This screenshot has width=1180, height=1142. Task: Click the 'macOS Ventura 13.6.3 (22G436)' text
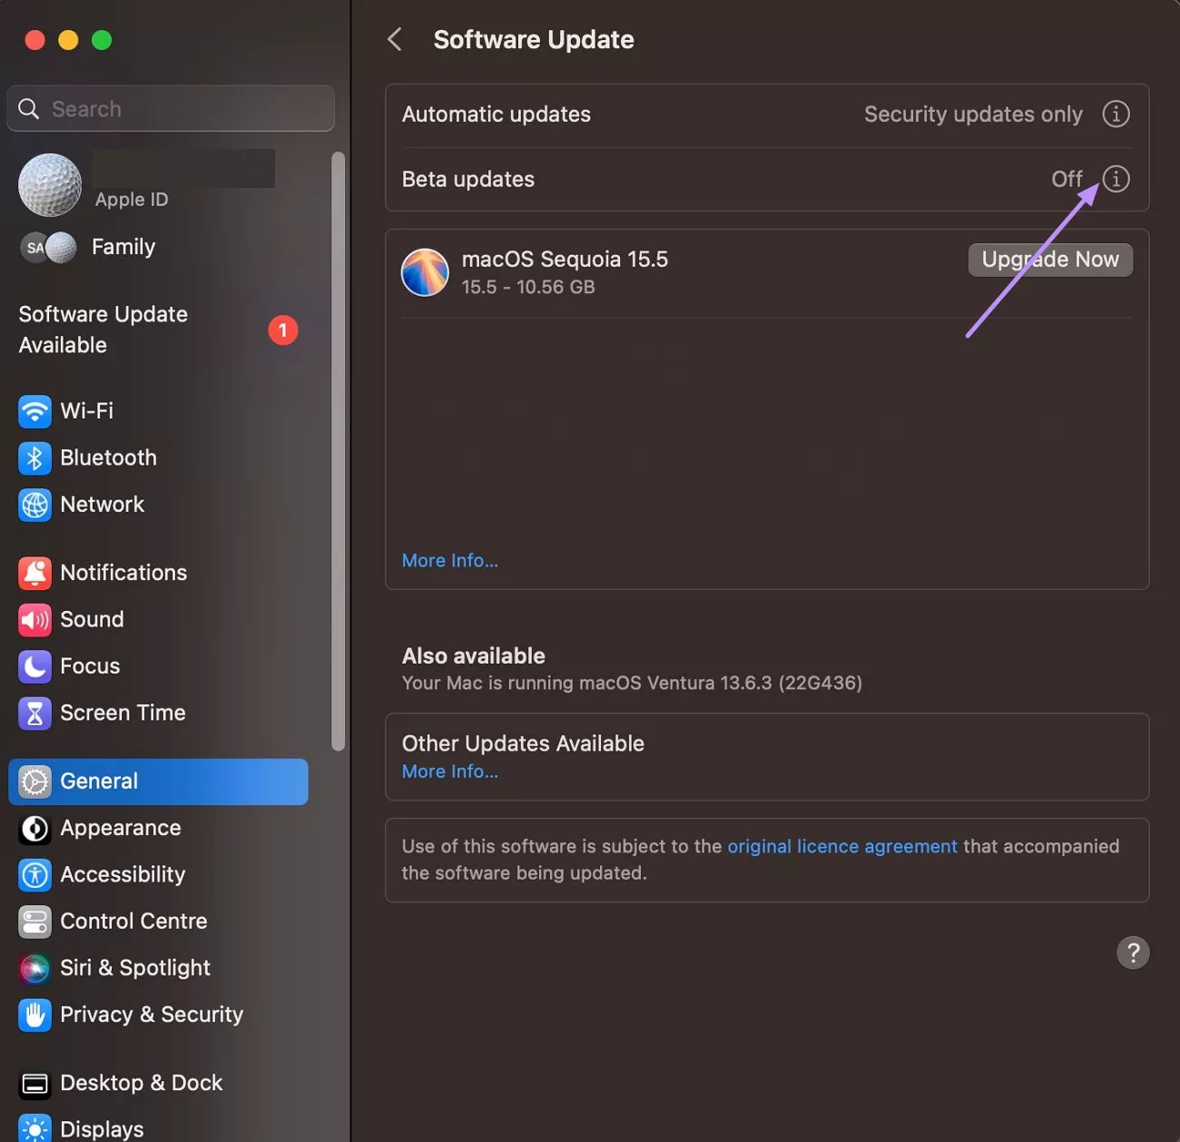click(x=721, y=683)
